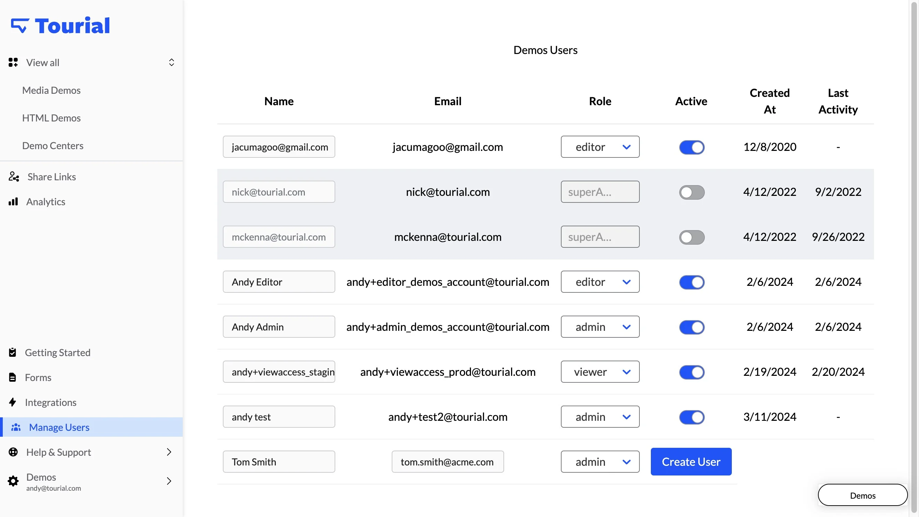This screenshot has height=517, width=919.
Task: Click the Role column header
Action: (600, 101)
